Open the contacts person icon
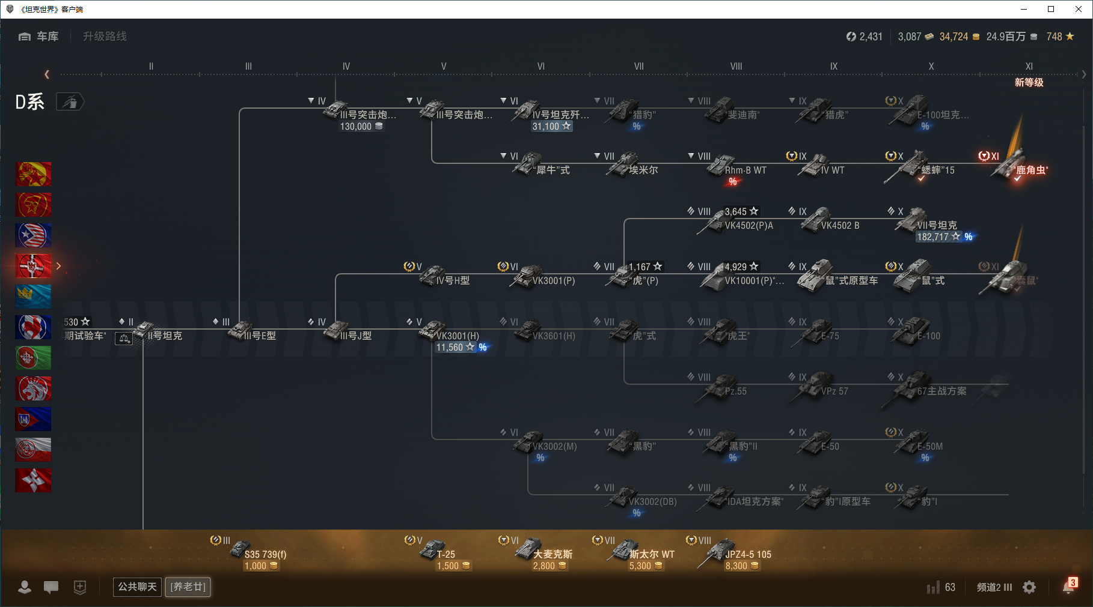This screenshot has width=1093, height=607. pos(25,587)
